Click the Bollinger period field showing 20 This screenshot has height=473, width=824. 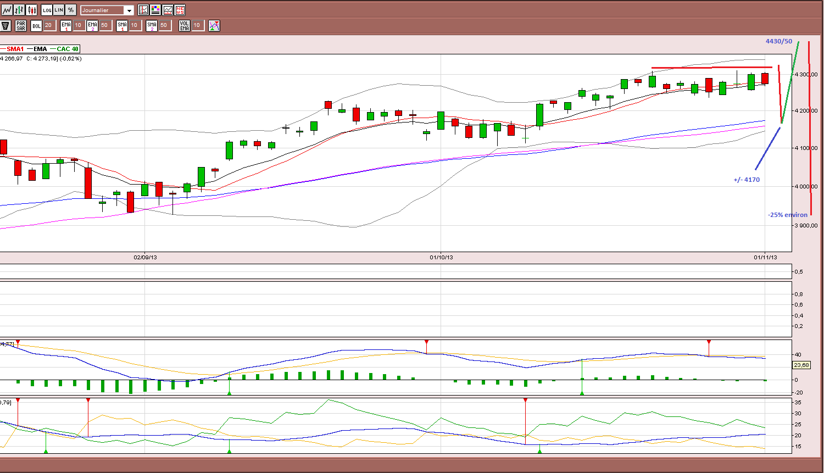click(49, 25)
